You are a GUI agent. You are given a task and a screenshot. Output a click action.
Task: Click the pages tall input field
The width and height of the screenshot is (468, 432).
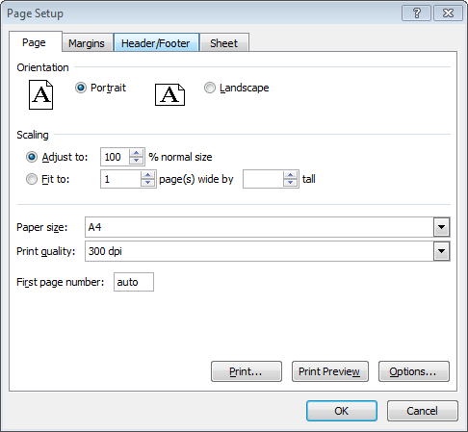tap(263, 179)
